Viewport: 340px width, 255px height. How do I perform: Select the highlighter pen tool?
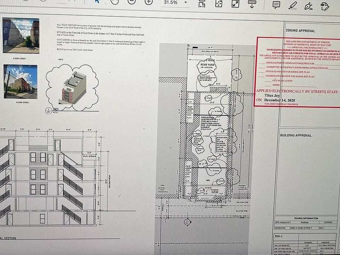coord(293,5)
